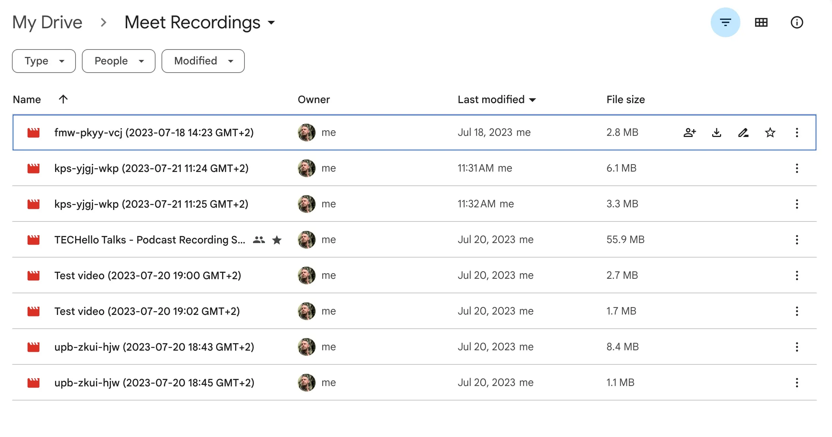Star the fmw-pkyy-vcj recording
The image size is (832, 437).
tap(770, 133)
